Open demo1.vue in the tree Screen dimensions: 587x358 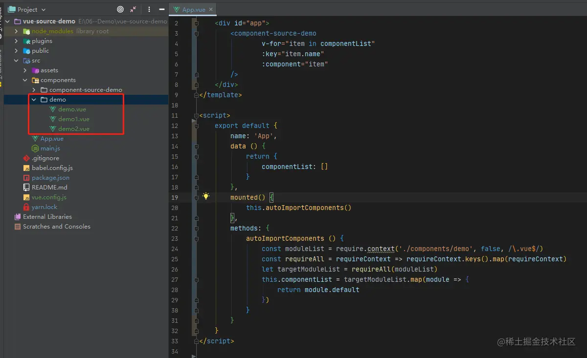(x=74, y=119)
